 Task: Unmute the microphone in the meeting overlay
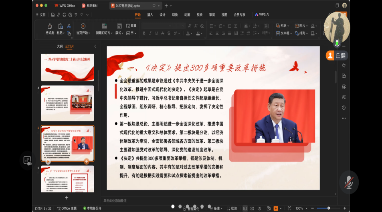tap(348, 182)
